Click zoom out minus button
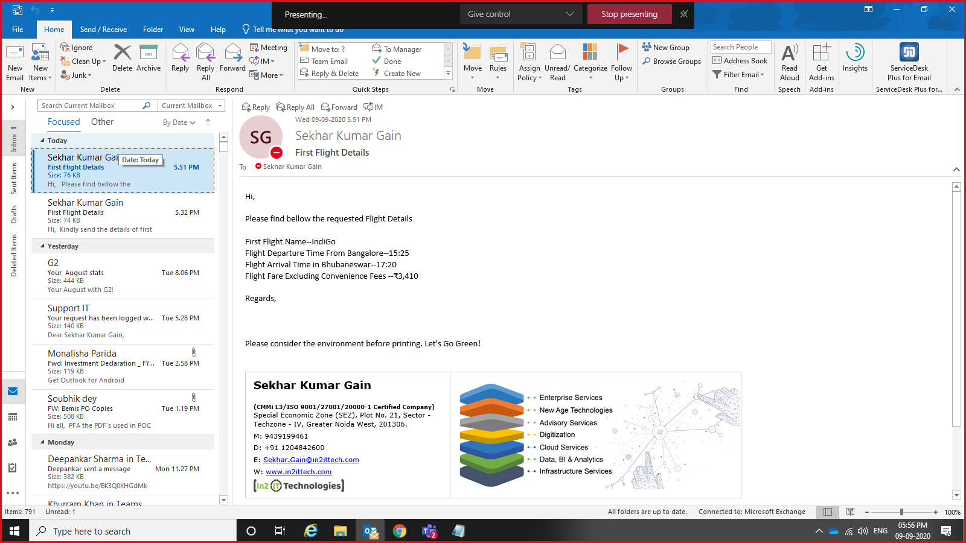This screenshot has width=966, height=543. coord(867,512)
